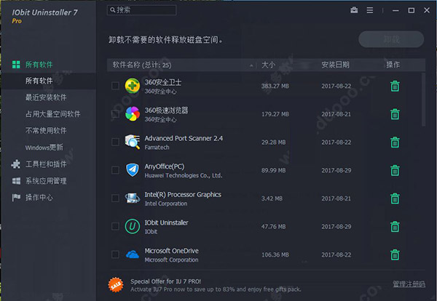The width and height of the screenshot is (437, 301).
Task: Click the green grid icon beside 所有软件
Action: [x=16, y=65]
